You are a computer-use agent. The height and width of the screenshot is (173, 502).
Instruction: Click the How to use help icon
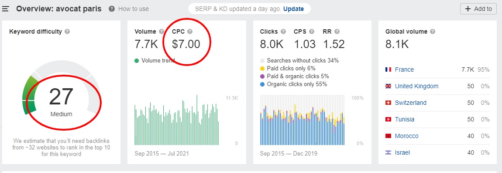[111, 9]
